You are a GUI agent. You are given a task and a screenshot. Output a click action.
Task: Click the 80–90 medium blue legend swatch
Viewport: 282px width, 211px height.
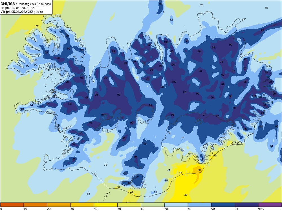pyautogui.click(x=200, y=205)
